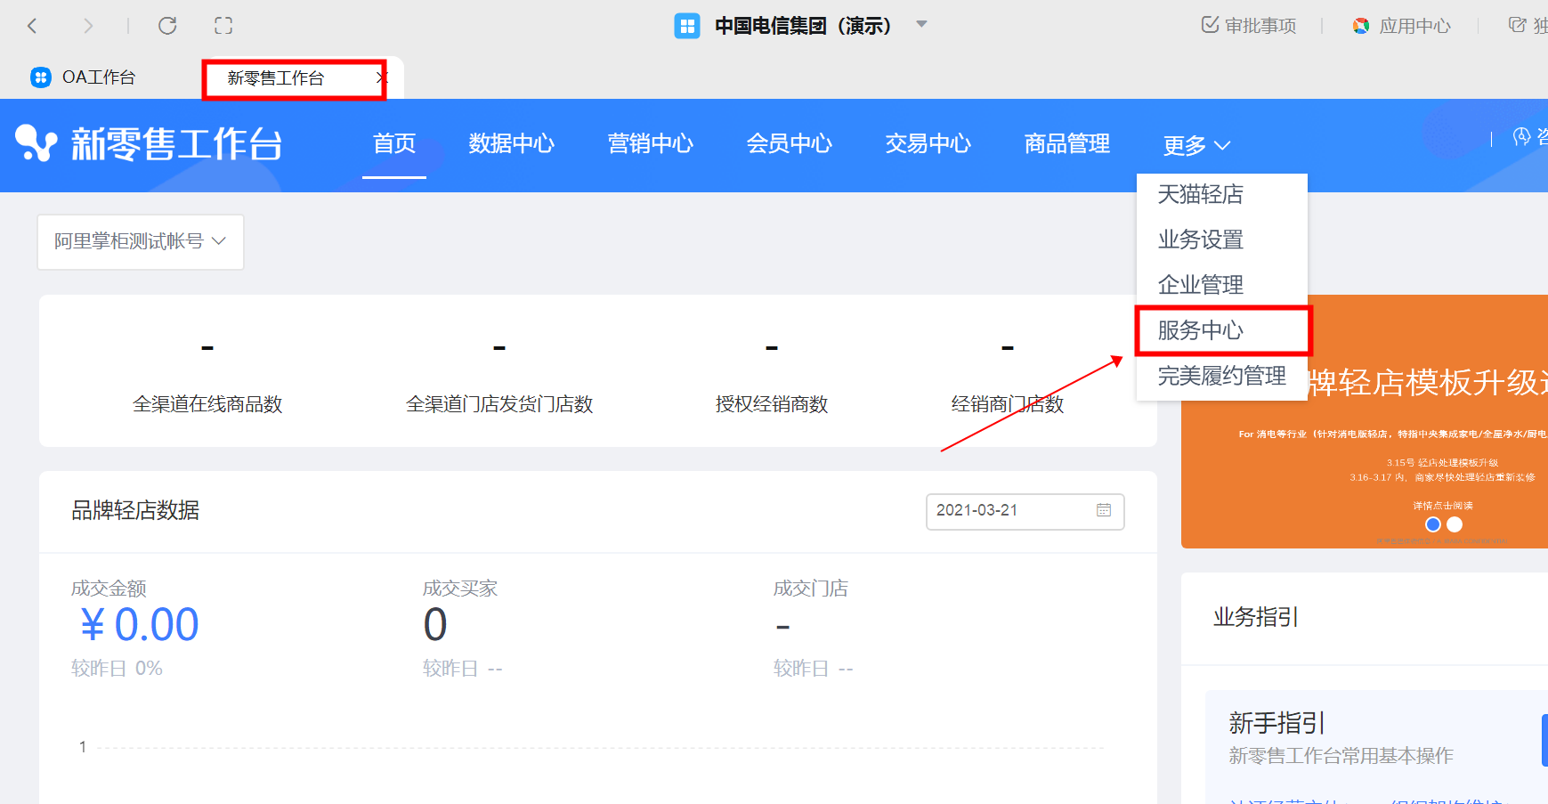Click the fullscreen expand icon

click(x=223, y=26)
